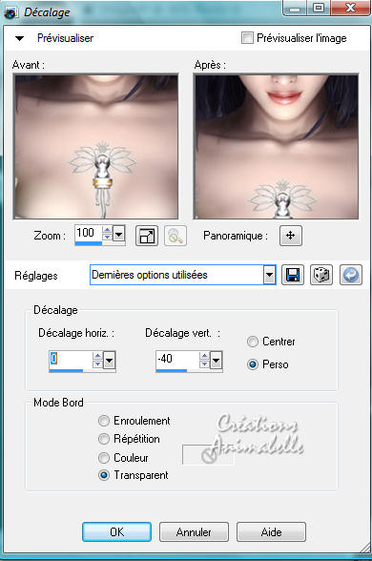Click the disabled magnifier preview icon
The height and width of the screenshot is (561, 372).
coord(176,236)
